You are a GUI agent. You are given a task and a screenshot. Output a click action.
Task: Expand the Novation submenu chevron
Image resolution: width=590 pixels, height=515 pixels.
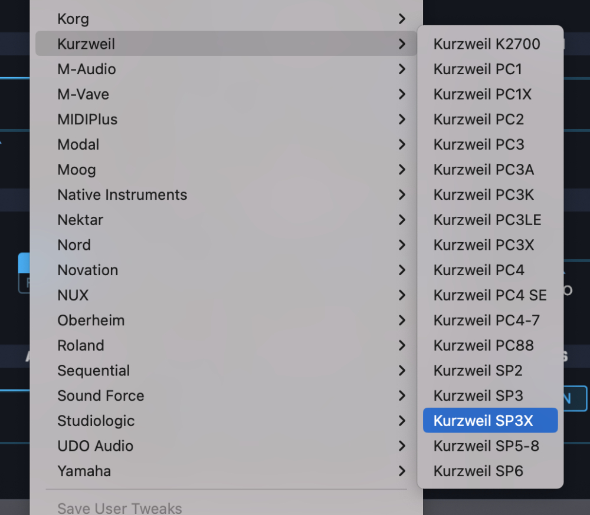click(x=402, y=270)
